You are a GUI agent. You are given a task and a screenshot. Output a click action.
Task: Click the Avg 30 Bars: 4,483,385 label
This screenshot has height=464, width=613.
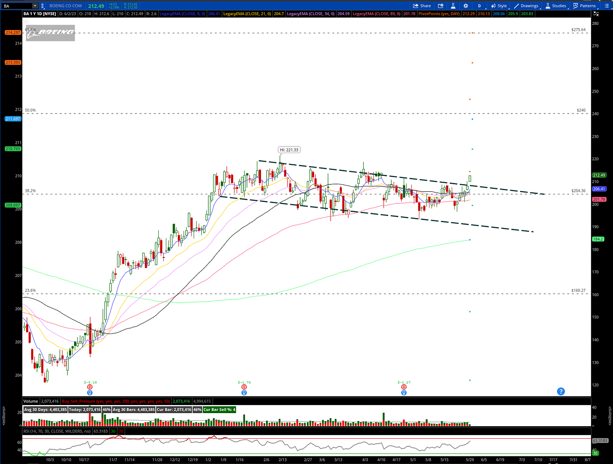pos(134,409)
